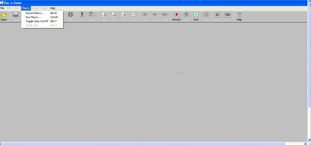This screenshot has width=311, height=145.
Task: Click the Set BC icon
Action: pos(218,15)
